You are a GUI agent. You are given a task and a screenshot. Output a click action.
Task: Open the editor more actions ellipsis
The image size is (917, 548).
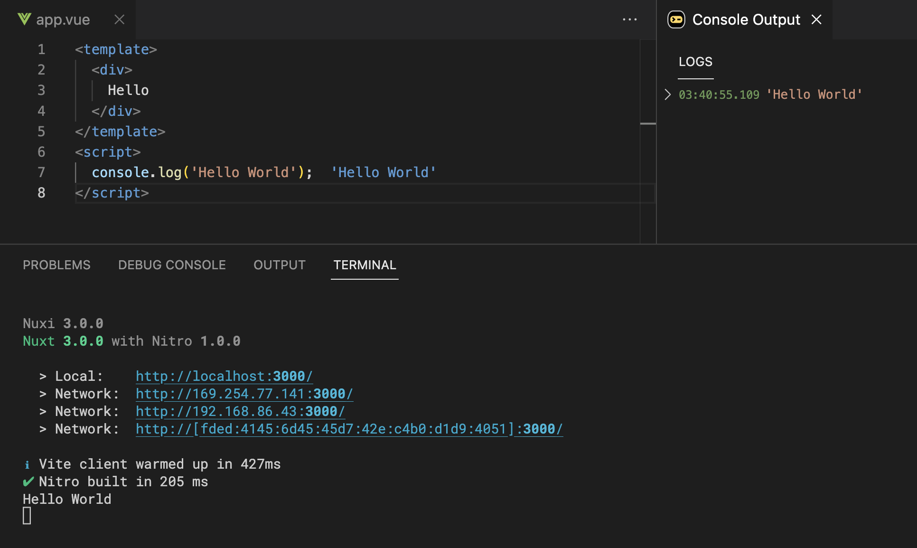(x=630, y=19)
